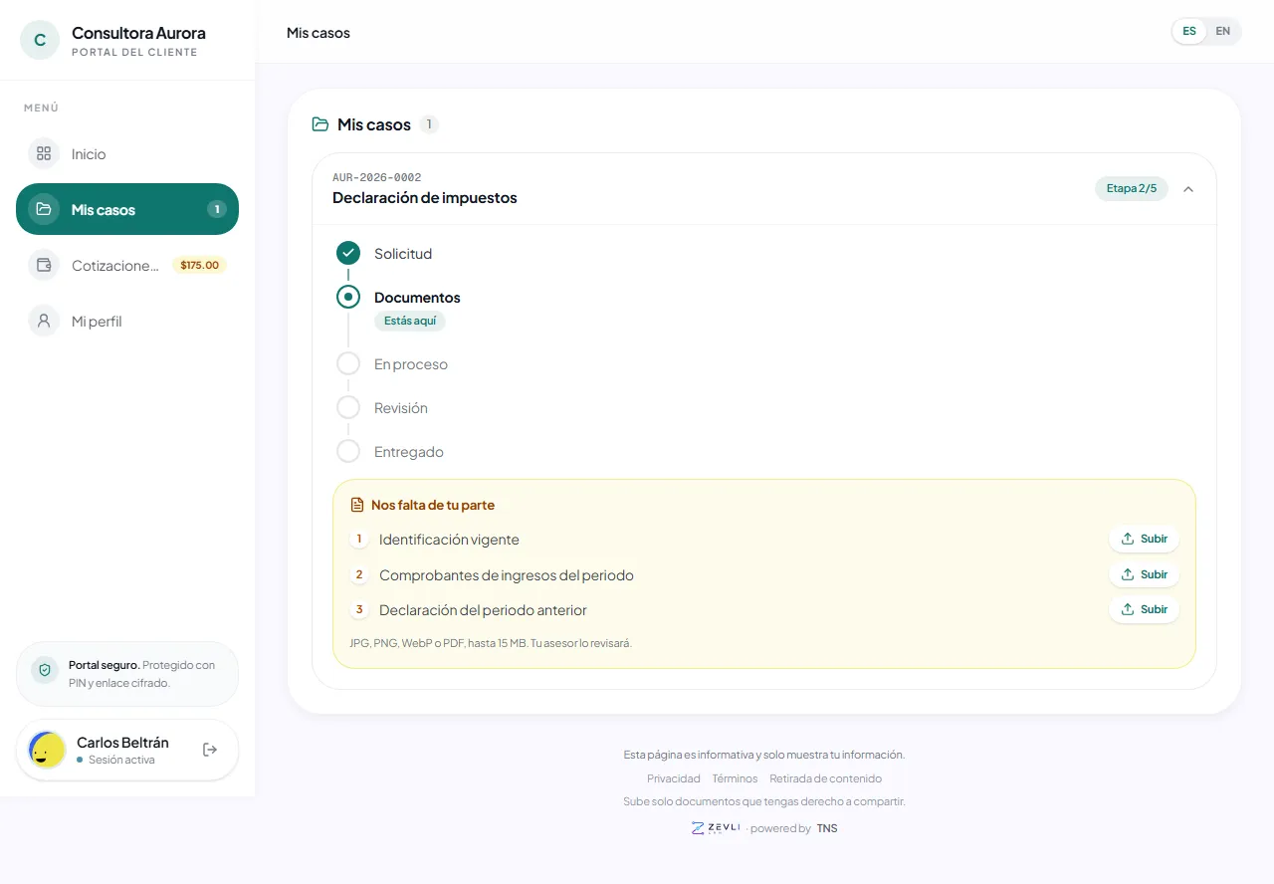
Task: Click the case number AUR-2026-0002
Action: click(x=377, y=178)
